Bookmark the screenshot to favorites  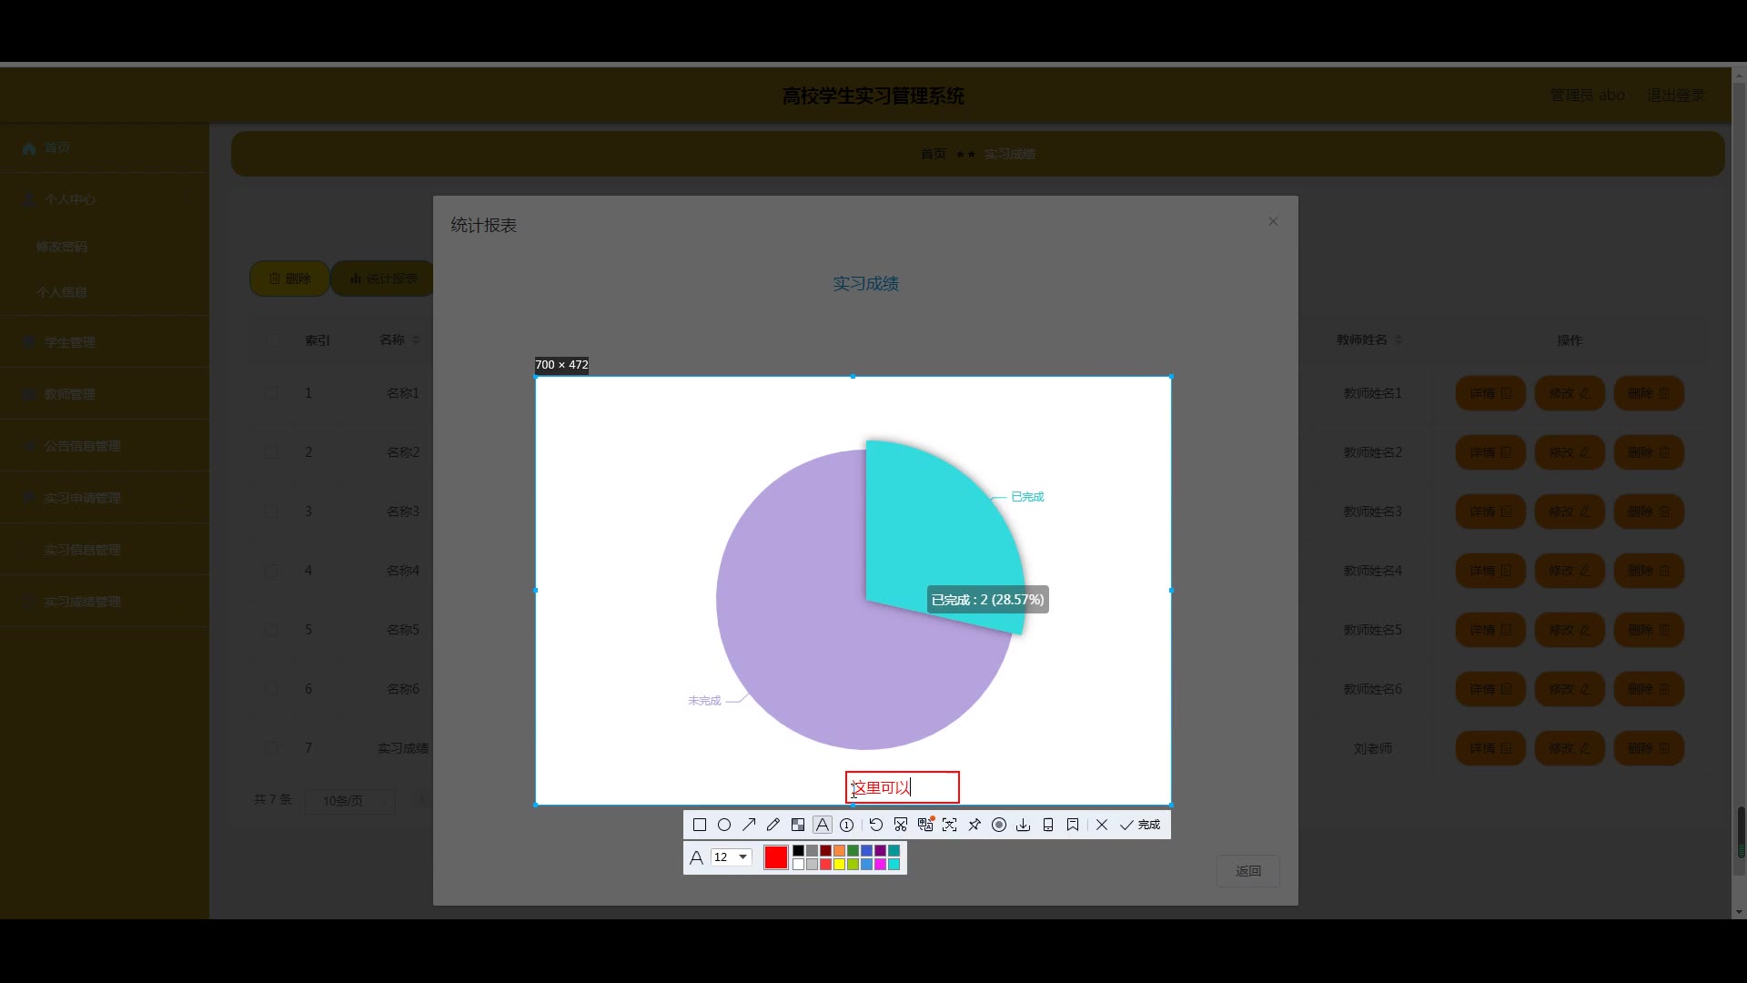point(1073,825)
